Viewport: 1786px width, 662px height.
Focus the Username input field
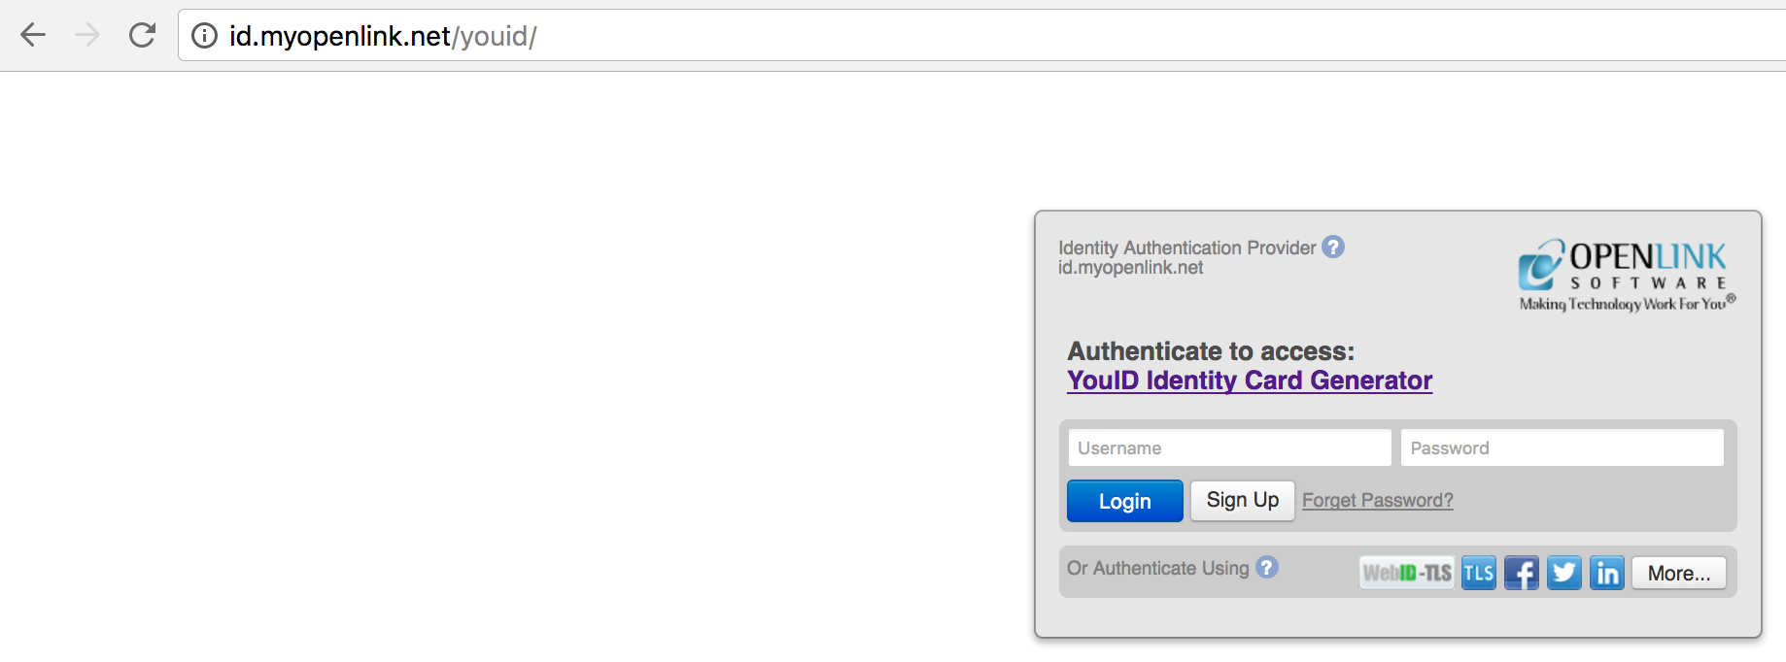[x=1229, y=447]
